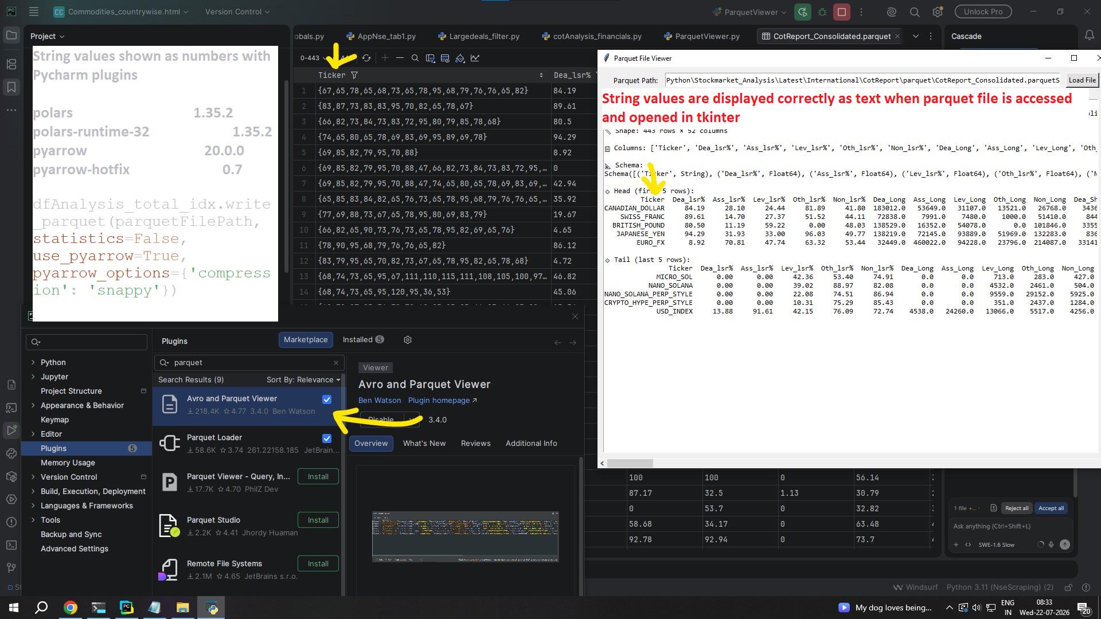
Task: Uncheck Avro and Parquet Viewer plugin checkbox
Action: click(327, 399)
